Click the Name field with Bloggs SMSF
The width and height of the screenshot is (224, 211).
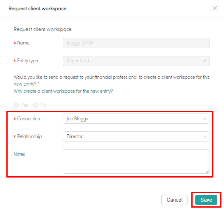click(136, 43)
